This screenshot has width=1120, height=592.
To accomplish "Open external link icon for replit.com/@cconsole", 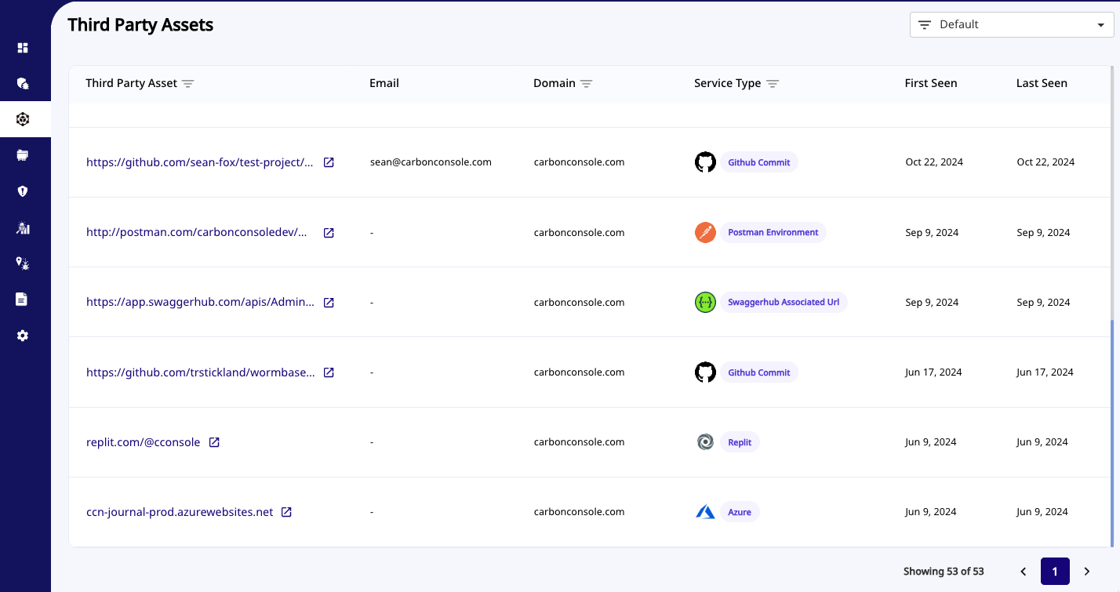I will (x=214, y=442).
